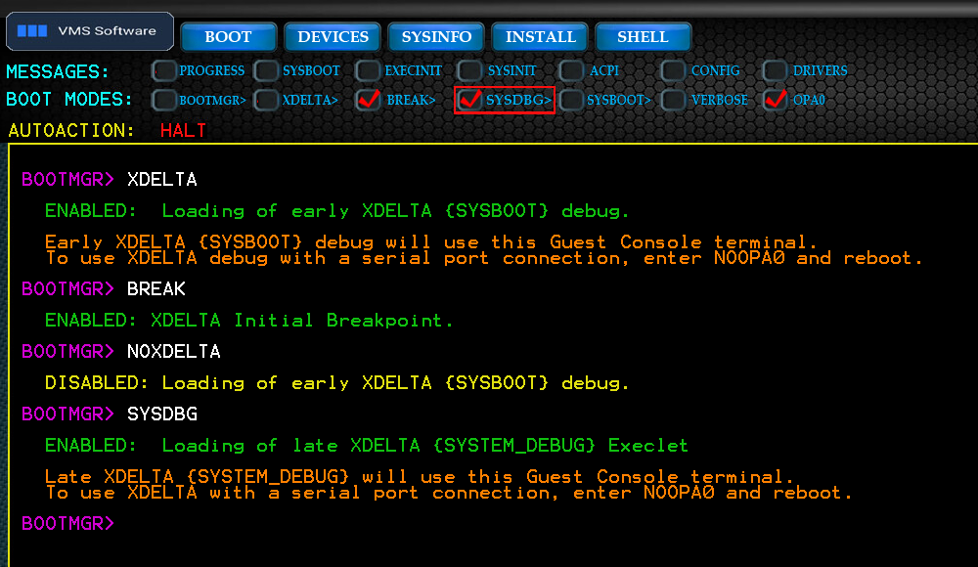
Task: Click the XDELTA command text
Action: (162, 180)
